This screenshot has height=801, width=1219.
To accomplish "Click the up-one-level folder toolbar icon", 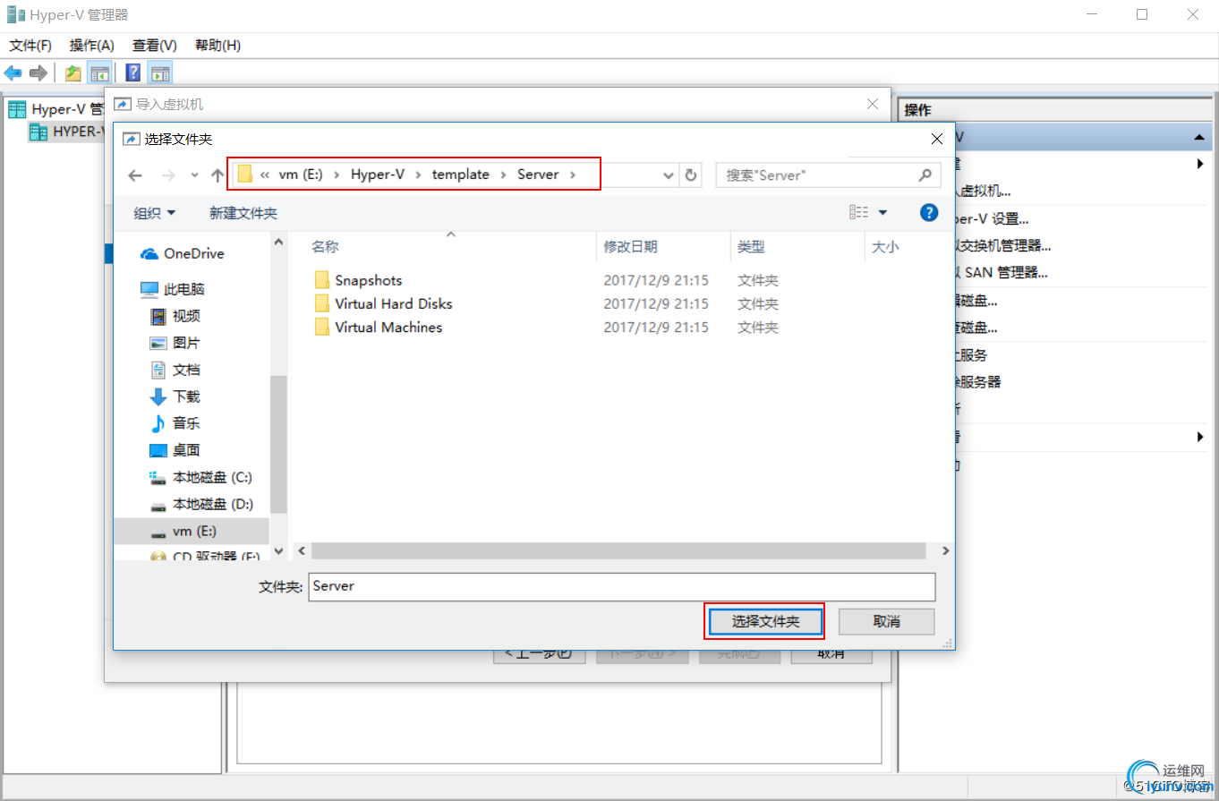I will [73, 73].
